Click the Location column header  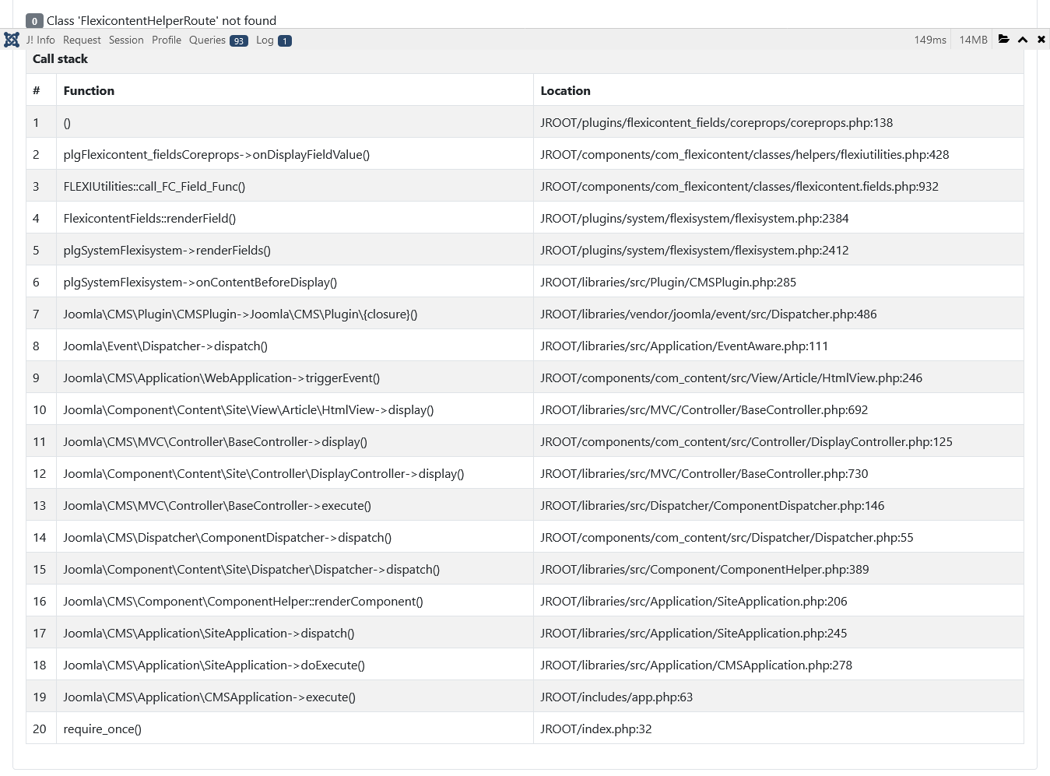click(565, 90)
